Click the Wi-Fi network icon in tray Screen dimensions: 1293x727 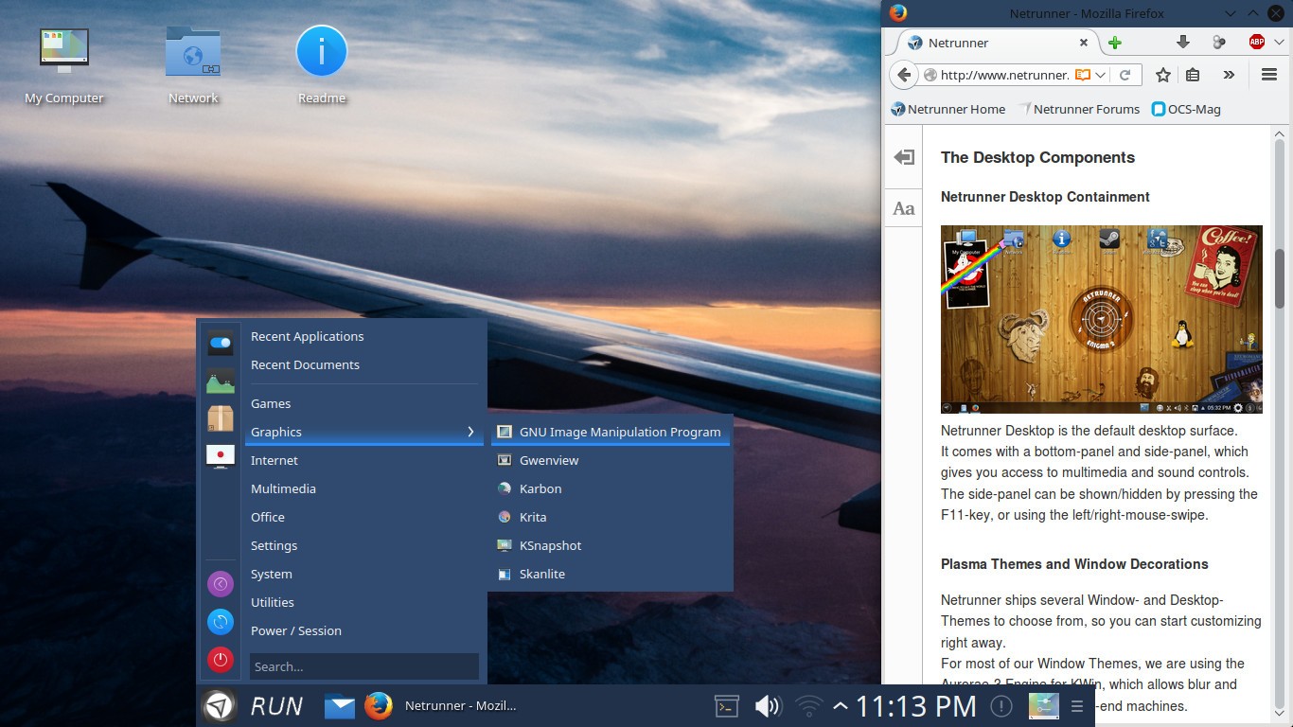click(x=807, y=706)
